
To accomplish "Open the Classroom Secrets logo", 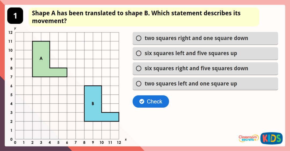I will 248,138.
